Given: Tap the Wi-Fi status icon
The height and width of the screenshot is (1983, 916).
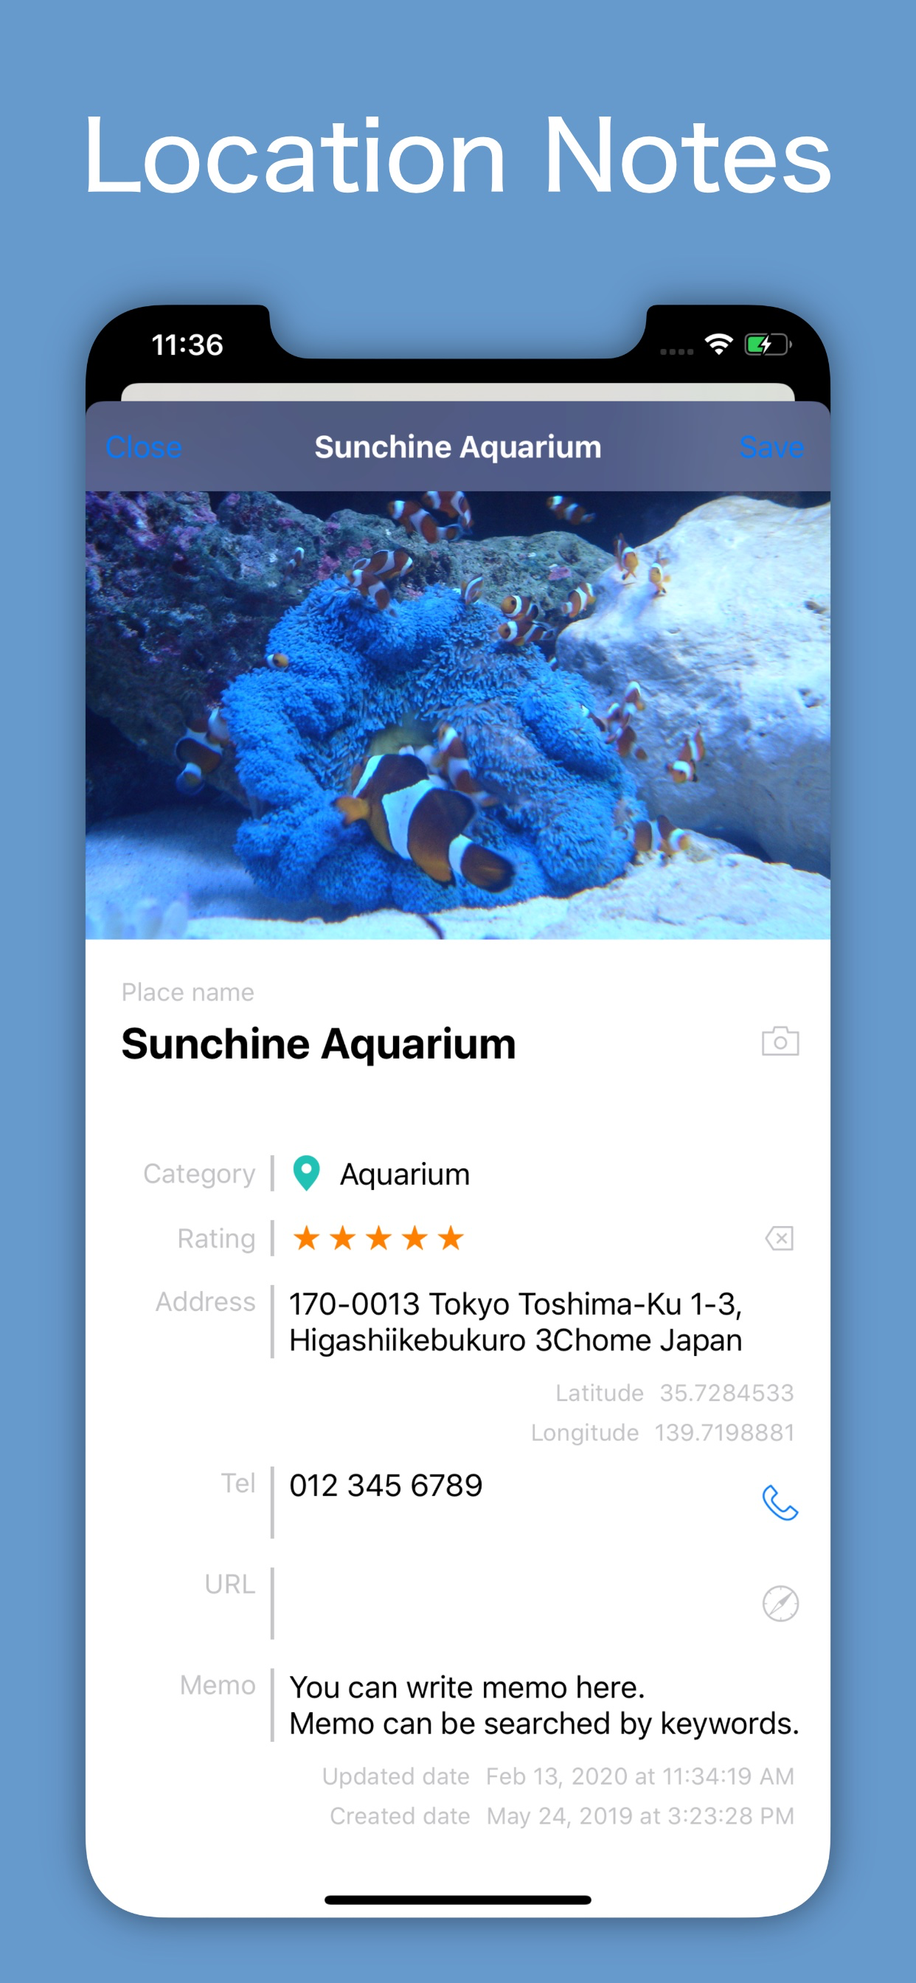Looking at the screenshot, I should pos(718,344).
